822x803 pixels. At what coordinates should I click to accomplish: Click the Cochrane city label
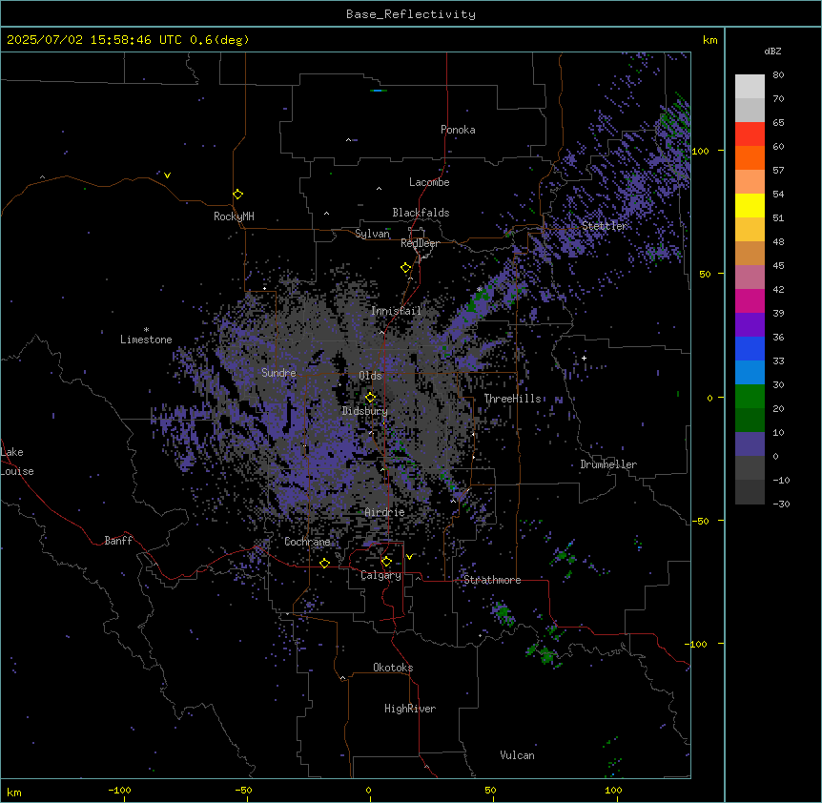pyautogui.click(x=307, y=542)
